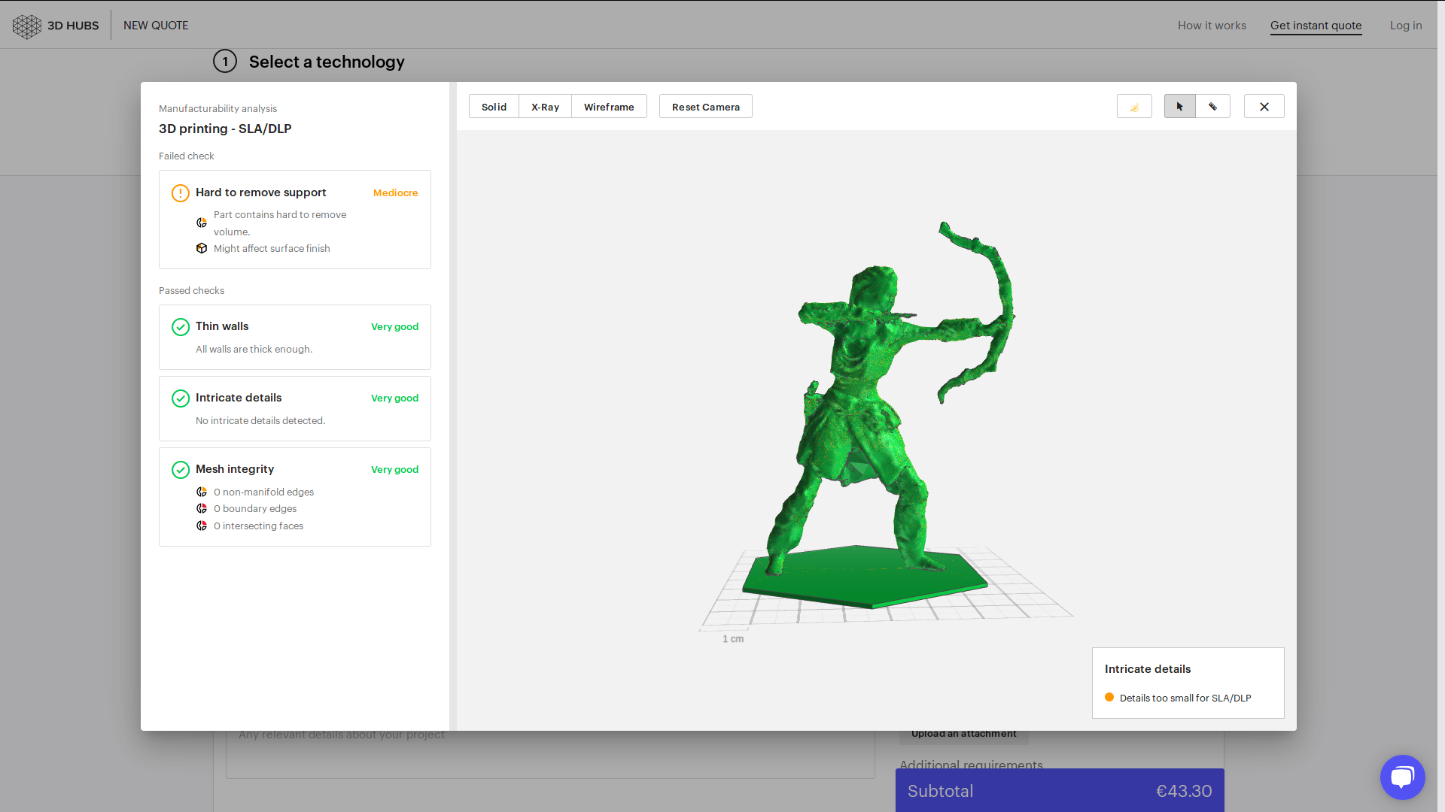Select the ruler measurement tool
The width and height of the screenshot is (1445, 812).
1212,107
